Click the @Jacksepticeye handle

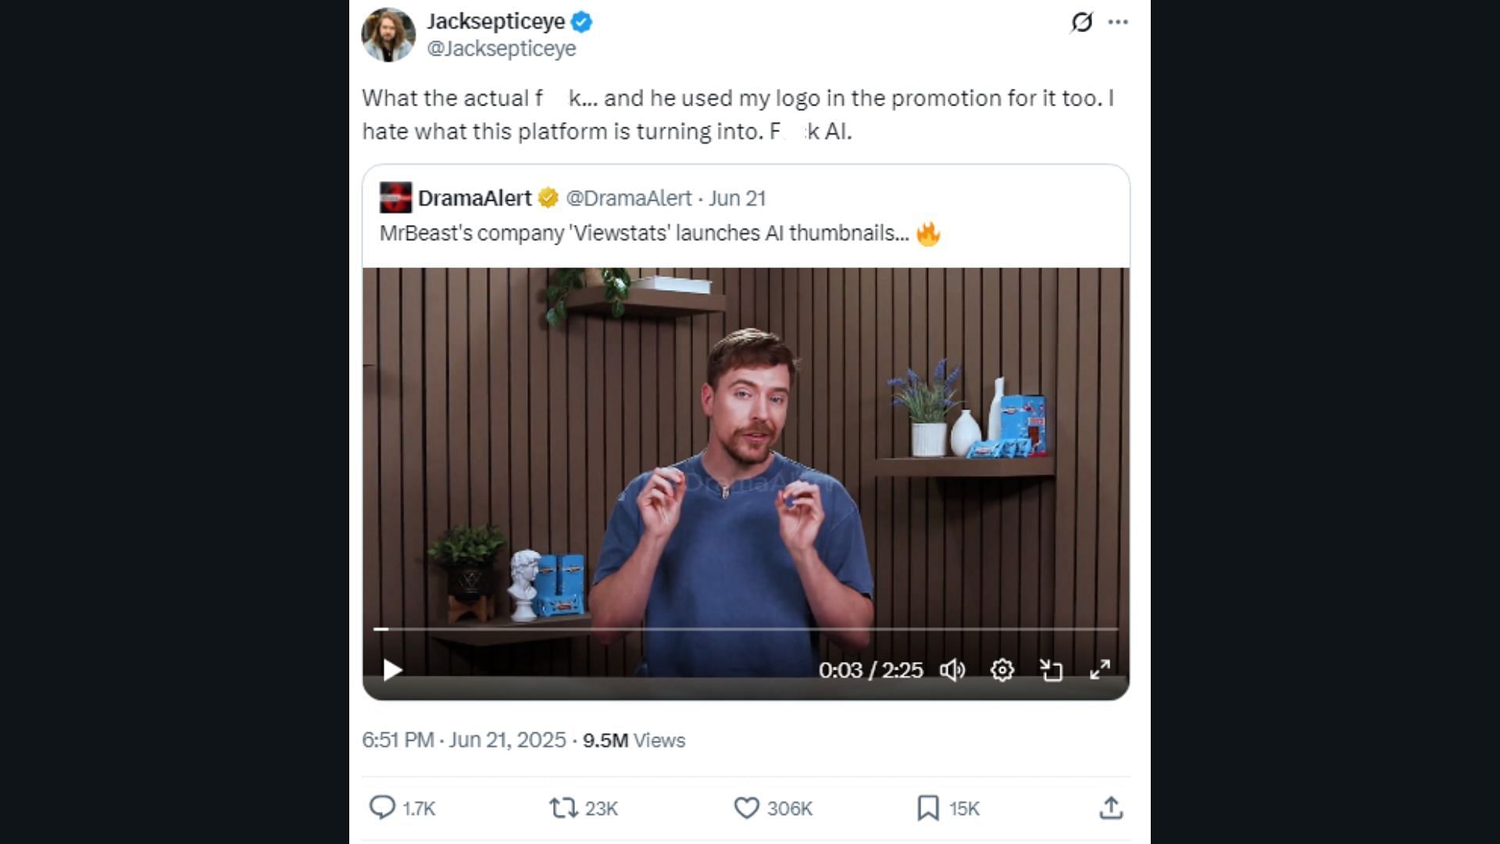pos(501,48)
